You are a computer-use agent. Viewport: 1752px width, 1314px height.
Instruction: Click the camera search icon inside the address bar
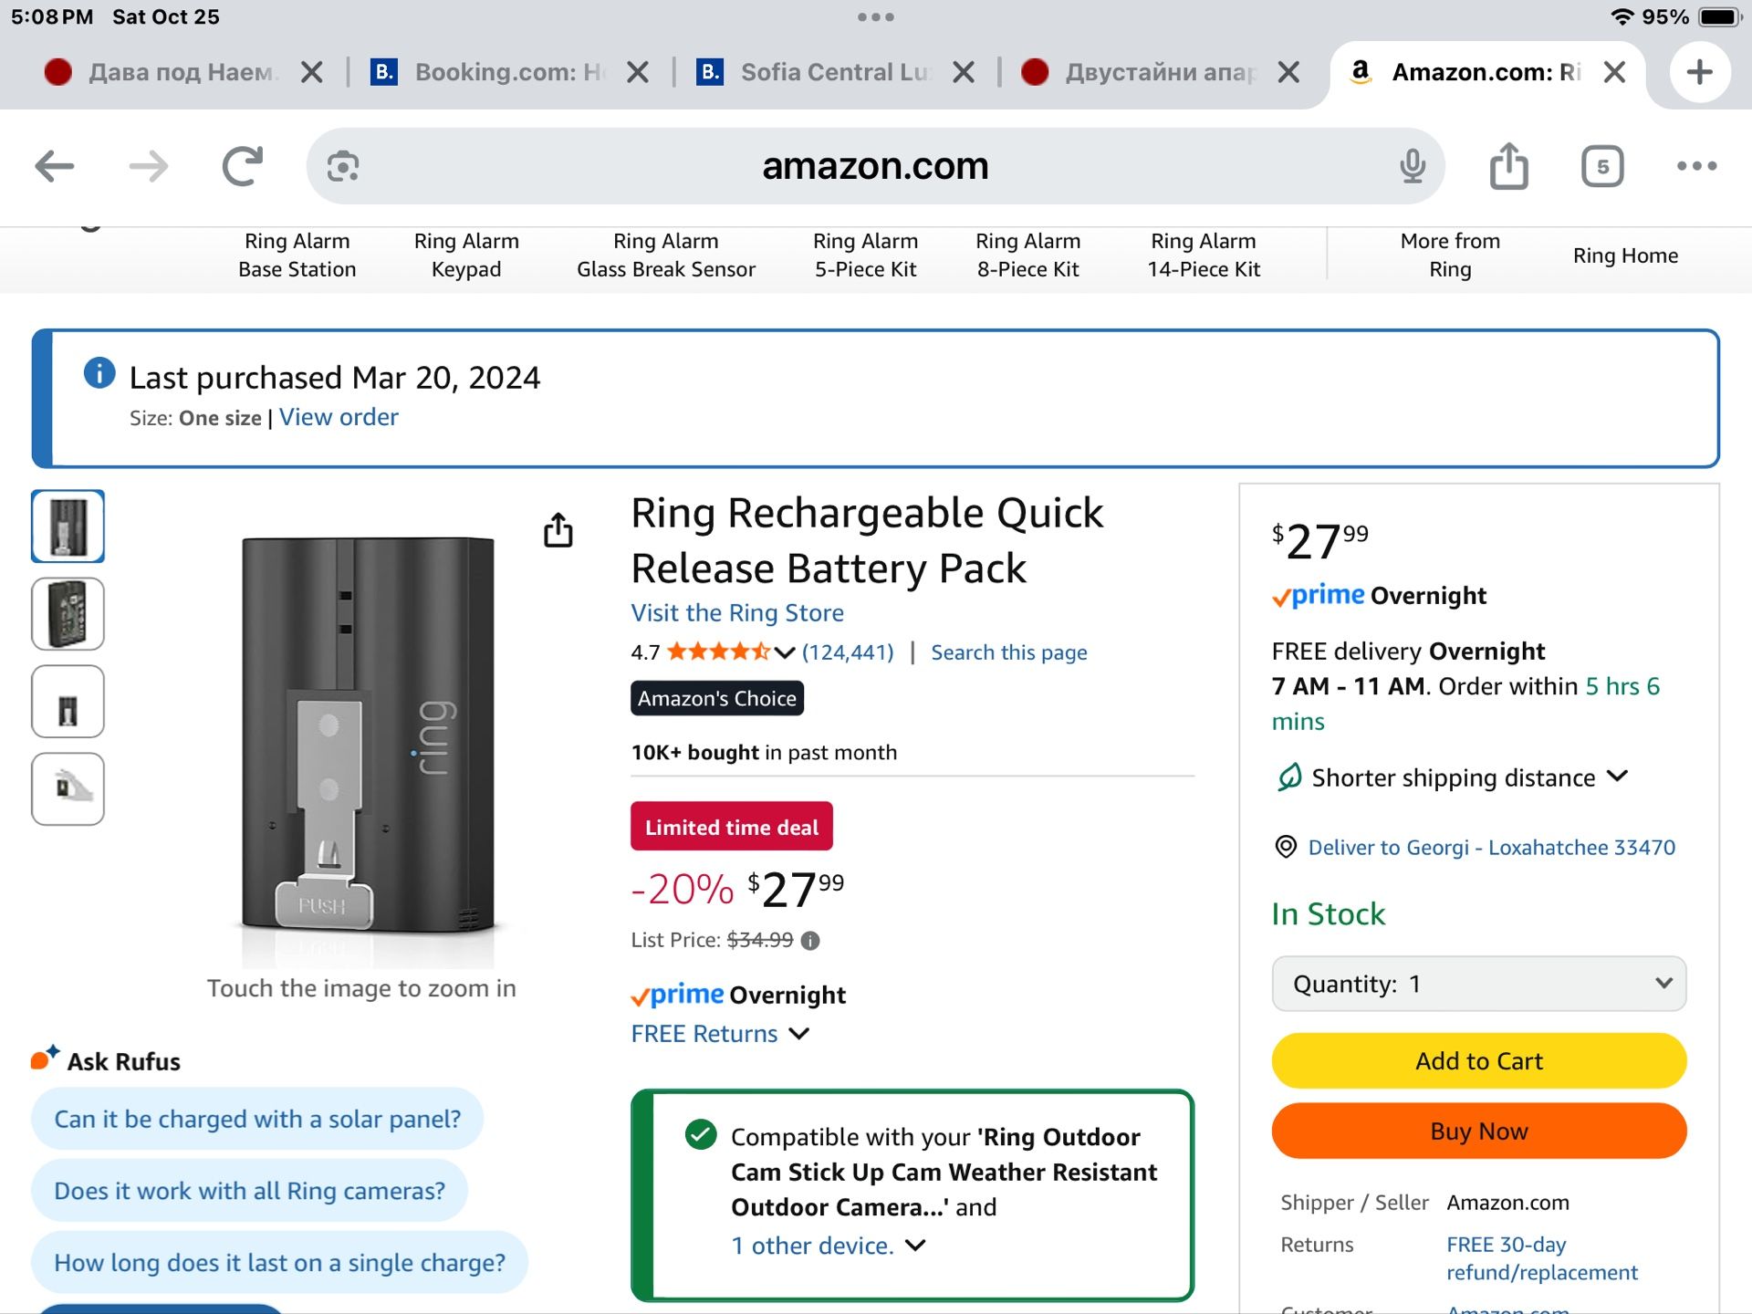pos(341,166)
